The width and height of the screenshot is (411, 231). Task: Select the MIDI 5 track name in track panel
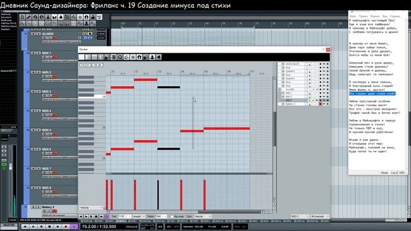[47, 130]
